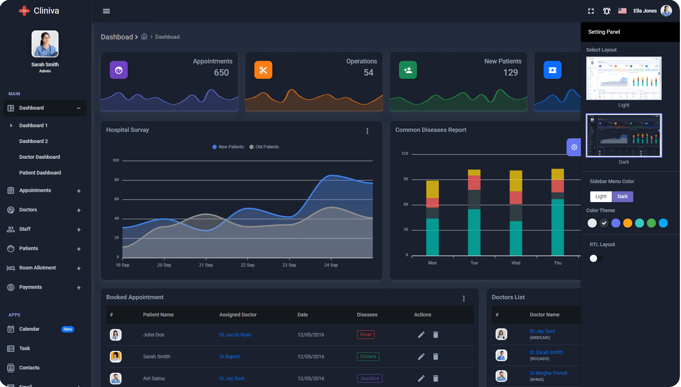Viewport: 681px width, 387px height.
Task: Select green color theme swatch
Action: pyautogui.click(x=651, y=223)
